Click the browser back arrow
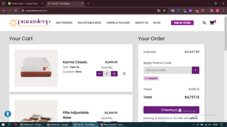The height and width of the screenshot is (127, 227). click(x=4, y=11)
